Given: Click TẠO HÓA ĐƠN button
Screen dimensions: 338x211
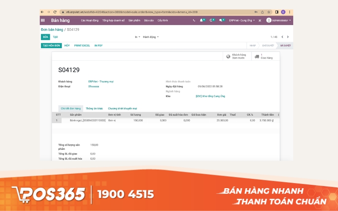Looking at the screenshot, I should tap(51, 46).
